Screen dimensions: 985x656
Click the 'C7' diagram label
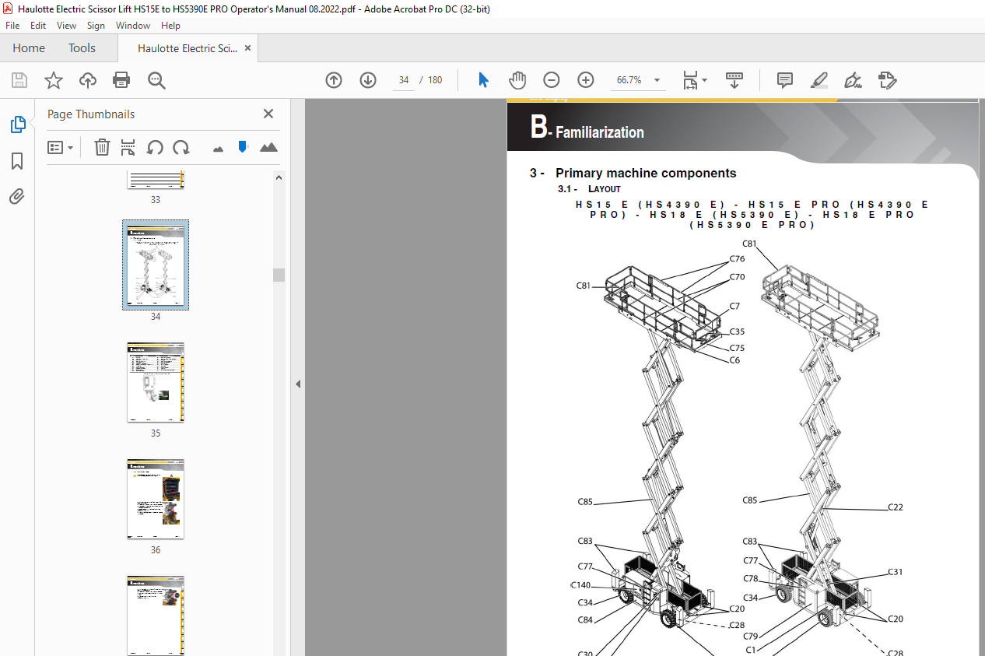pos(734,306)
